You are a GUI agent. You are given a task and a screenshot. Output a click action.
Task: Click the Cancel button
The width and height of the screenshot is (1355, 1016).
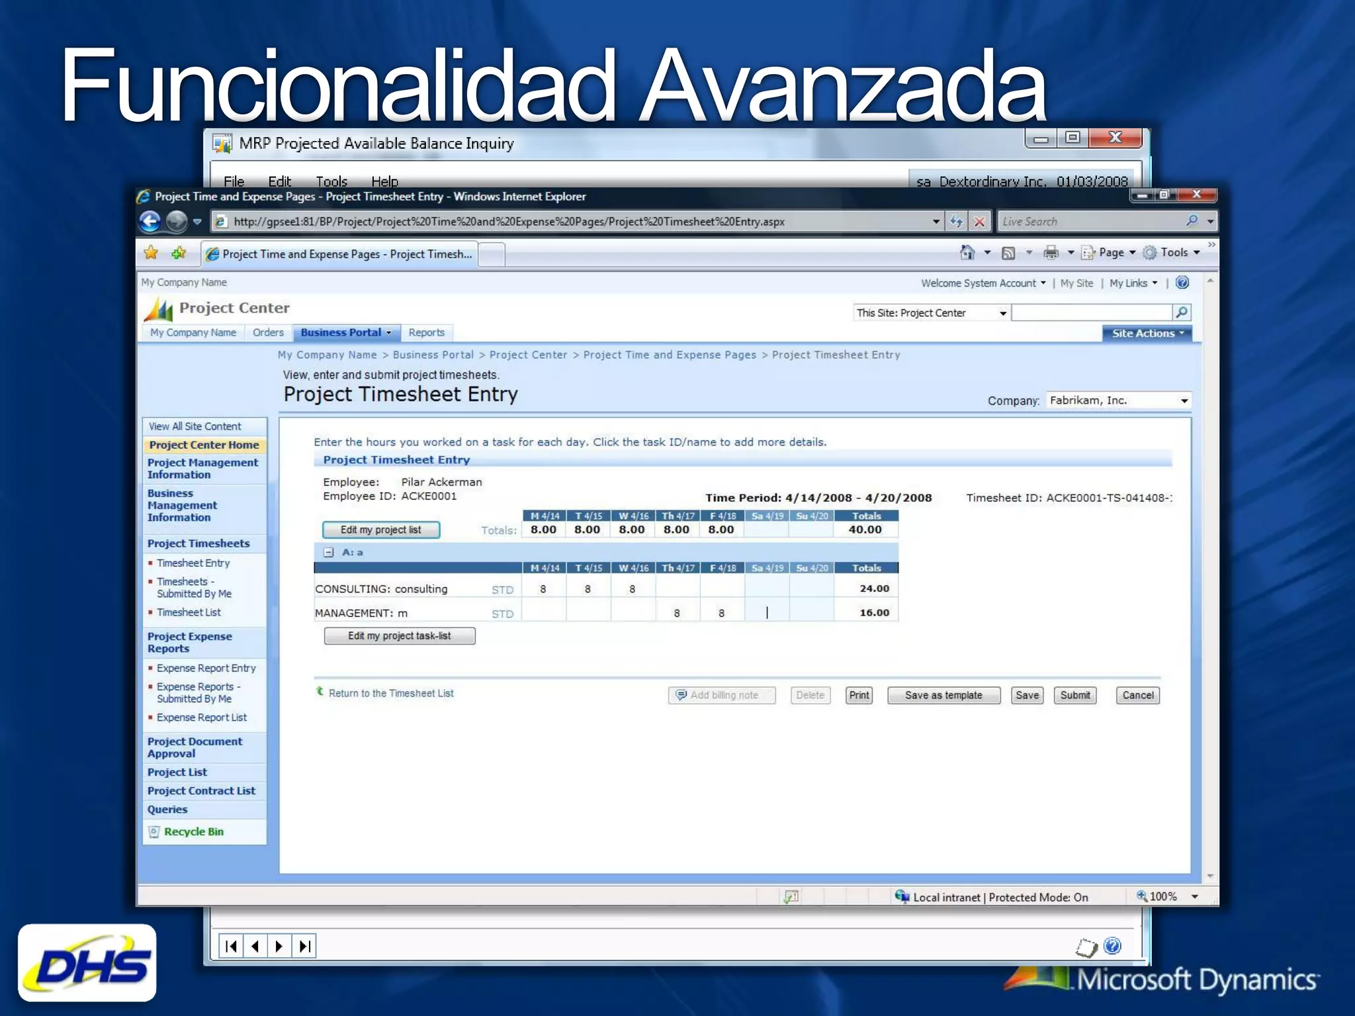pos(1138,695)
